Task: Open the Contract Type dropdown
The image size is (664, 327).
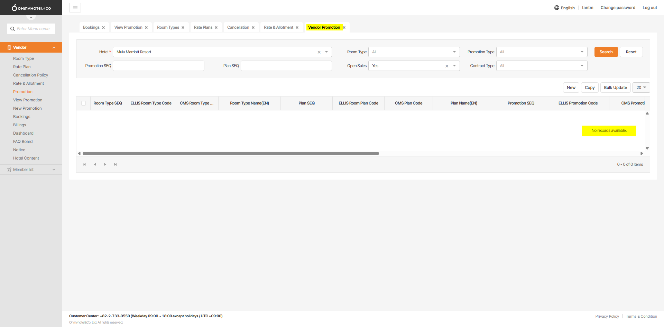Action: (x=582, y=66)
